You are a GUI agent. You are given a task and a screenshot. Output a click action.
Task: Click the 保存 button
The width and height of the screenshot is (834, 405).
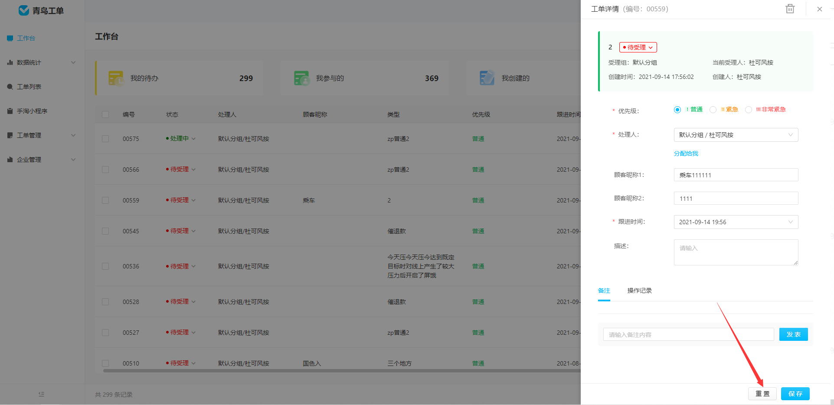pos(795,394)
